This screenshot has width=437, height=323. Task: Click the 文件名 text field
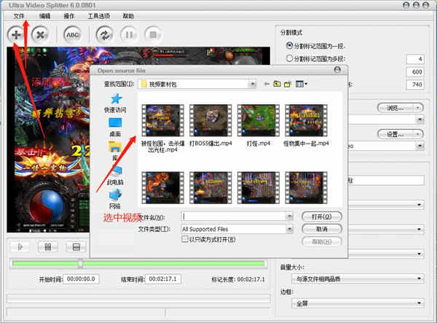[x=234, y=216]
